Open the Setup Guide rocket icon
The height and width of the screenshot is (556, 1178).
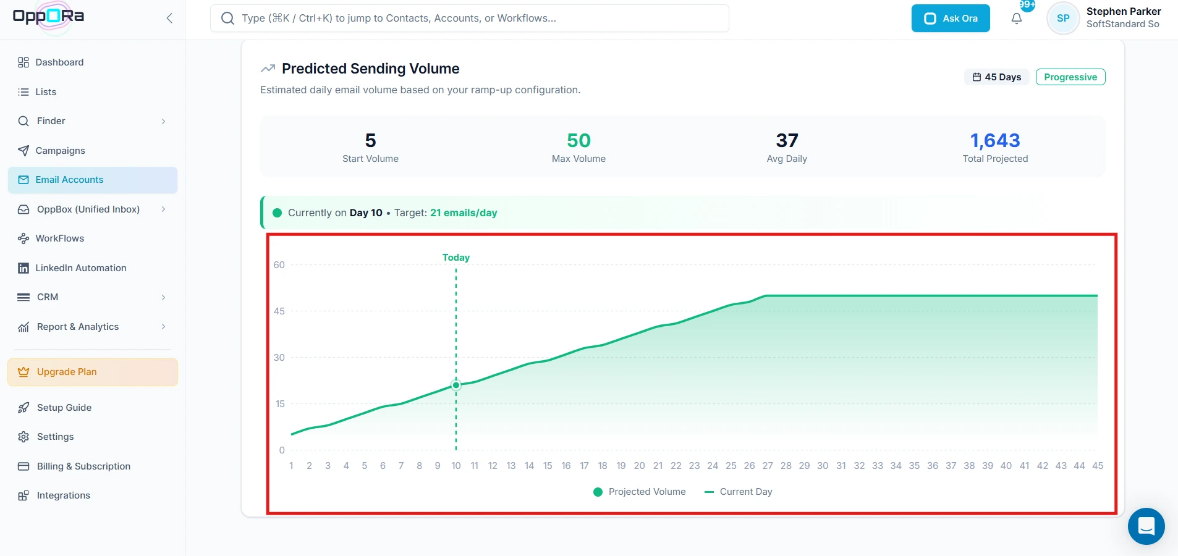click(23, 408)
